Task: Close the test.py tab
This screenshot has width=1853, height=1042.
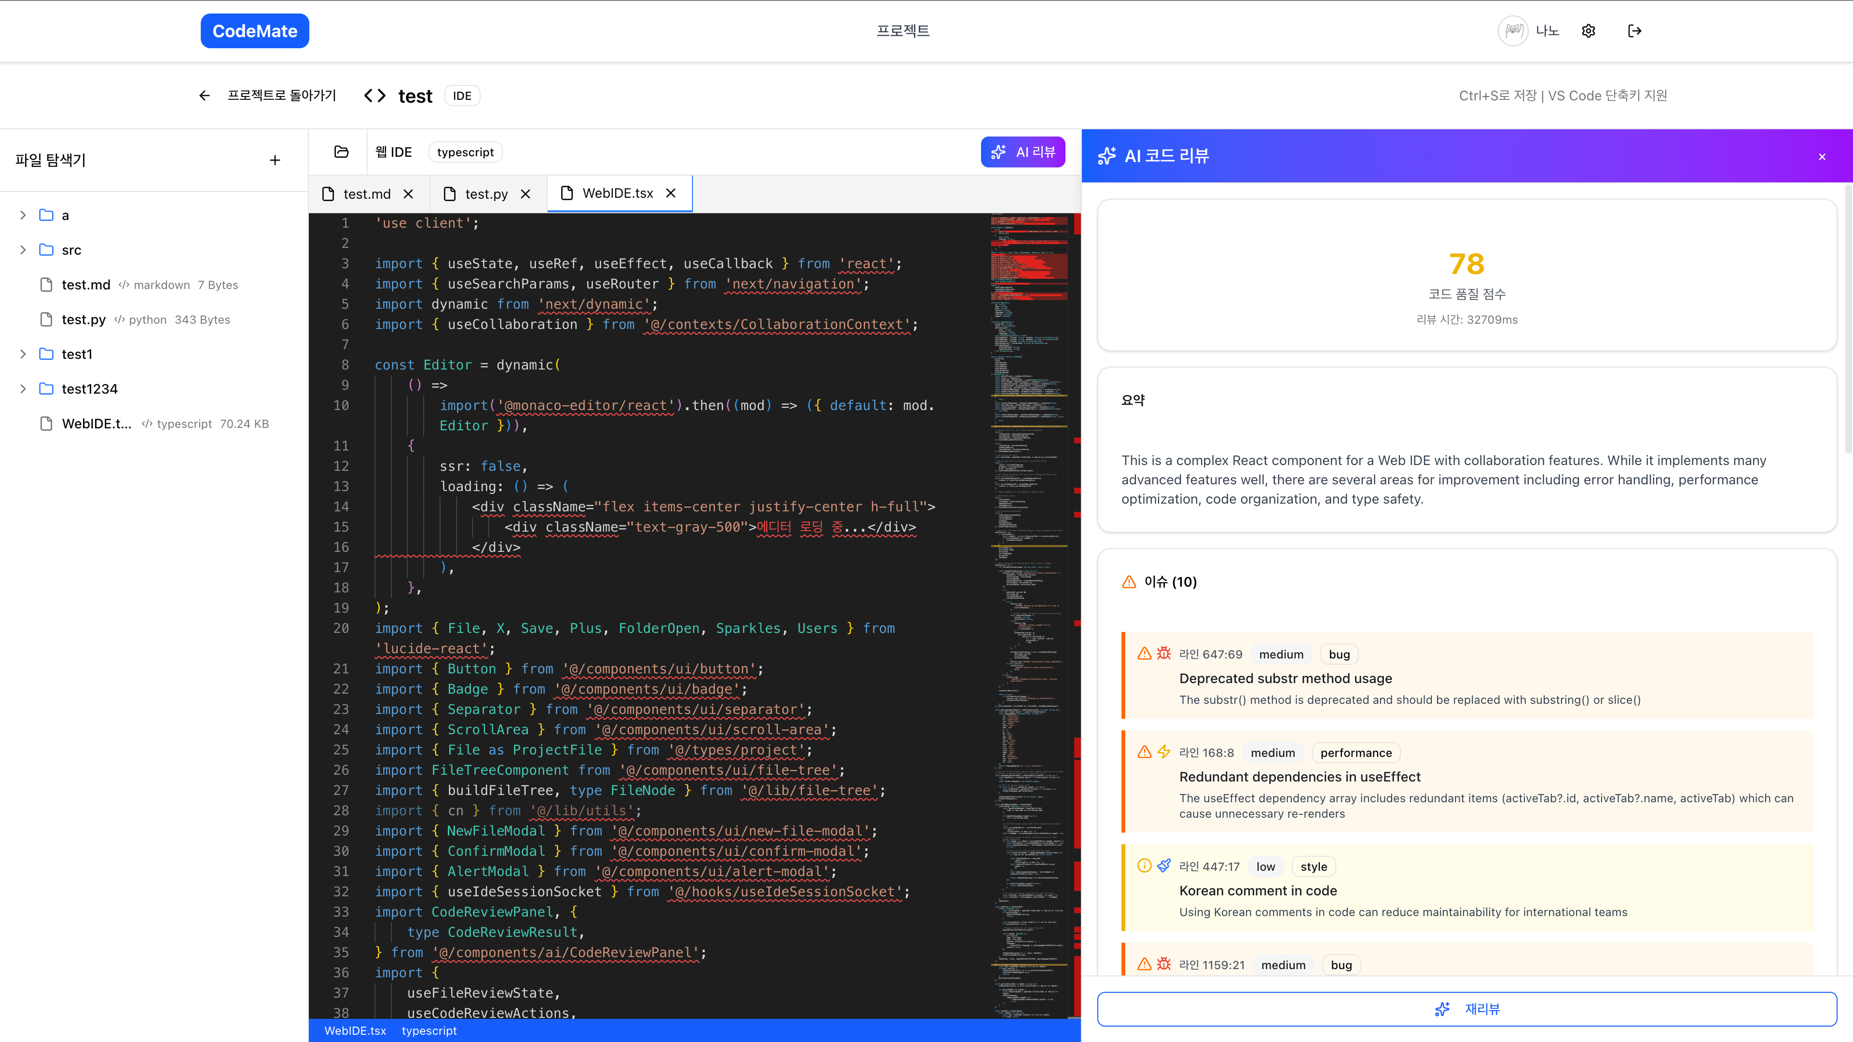Action: (526, 194)
